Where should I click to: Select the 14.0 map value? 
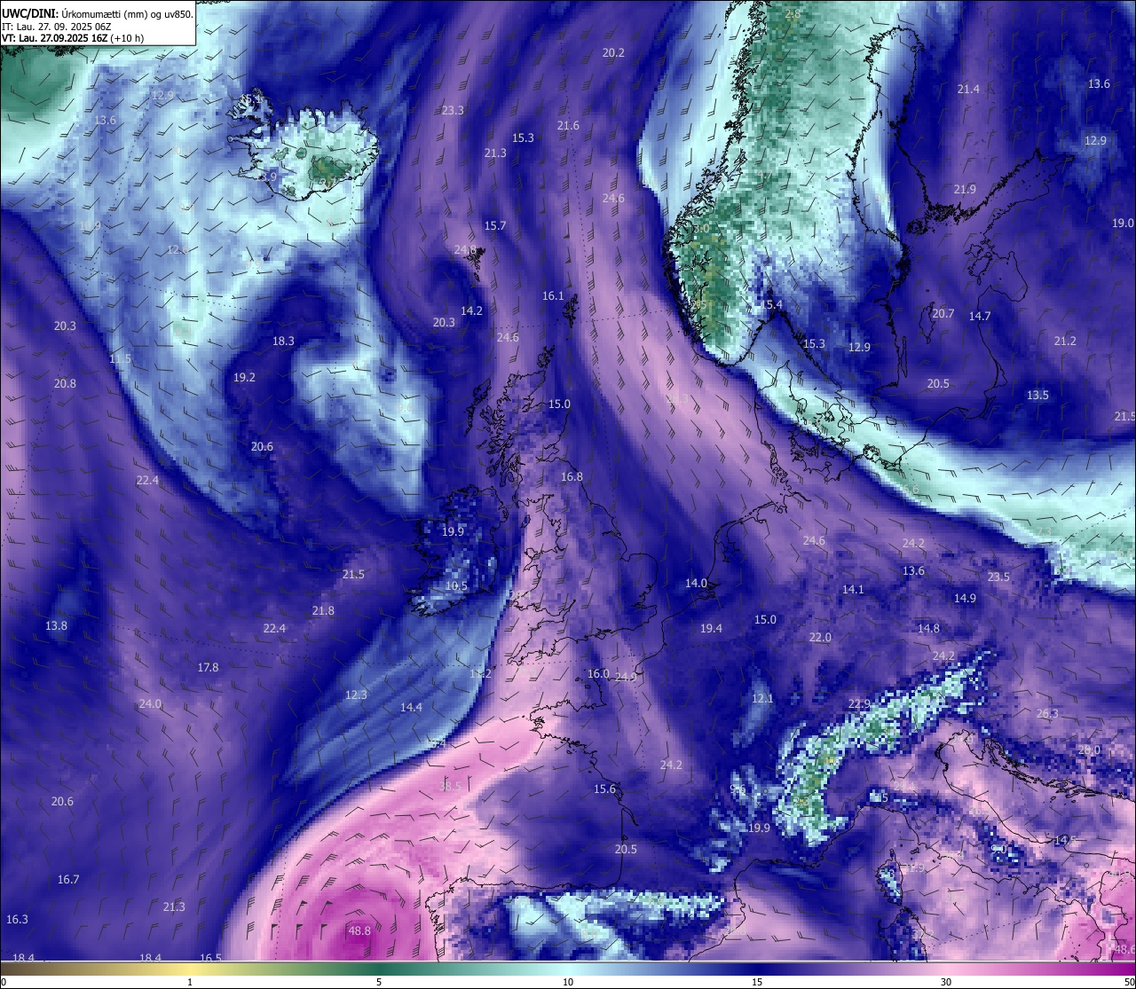[696, 583]
